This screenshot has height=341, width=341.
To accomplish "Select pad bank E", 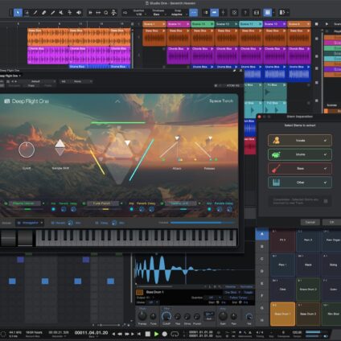I will coord(262,283).
